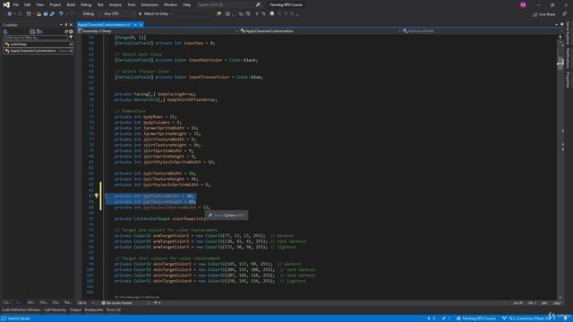
Task: Click the refresh icon in CodeMaid panel
Action: (5, 32)
